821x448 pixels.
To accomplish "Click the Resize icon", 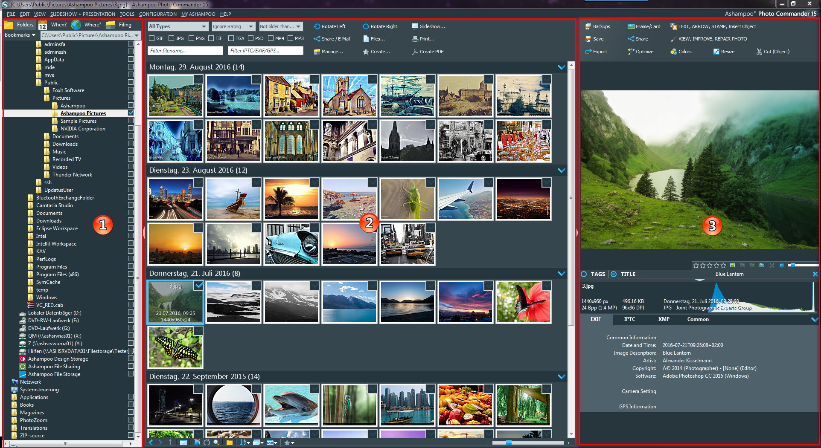I will point(716,52).
